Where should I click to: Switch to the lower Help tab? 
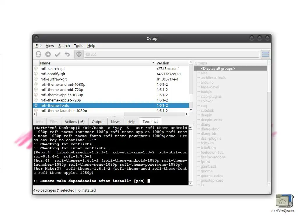pos(131,122)
